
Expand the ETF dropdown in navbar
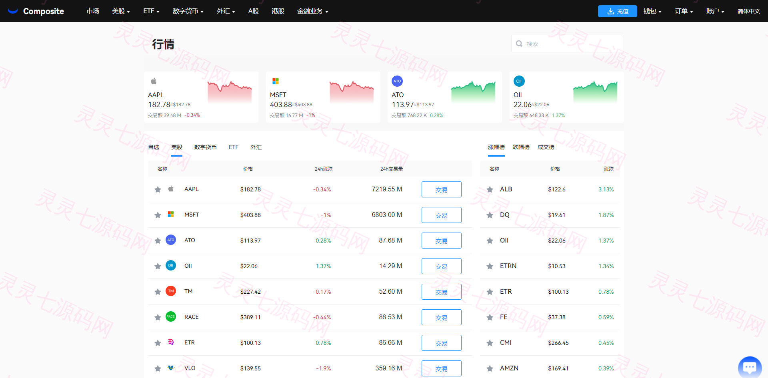[151, 11]
